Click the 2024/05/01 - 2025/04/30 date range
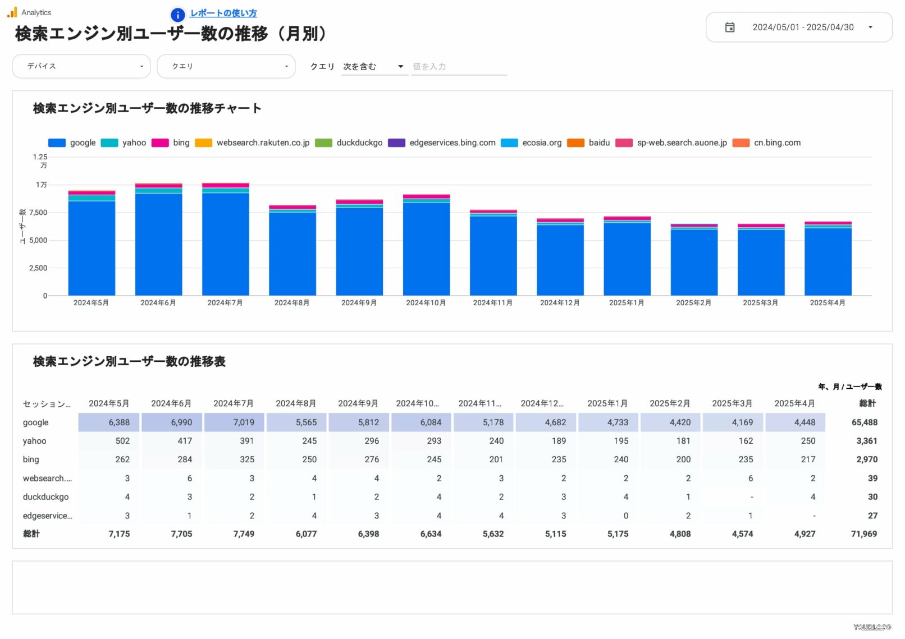 pyautogui.click(x=803, y=27)
